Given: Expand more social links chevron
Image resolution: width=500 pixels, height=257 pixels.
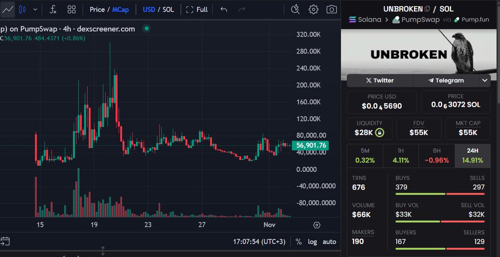Looking at the screenshot, I should click(485, 80).
